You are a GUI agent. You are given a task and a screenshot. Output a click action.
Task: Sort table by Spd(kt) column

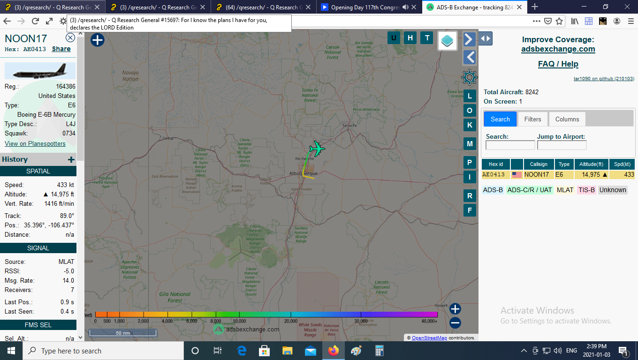[622, 164]
